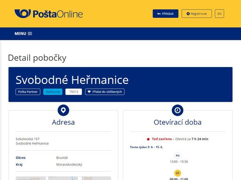The image size is (241, 180).
Task: Select the highlighted ÚT day circle
Action: [177, 173]
